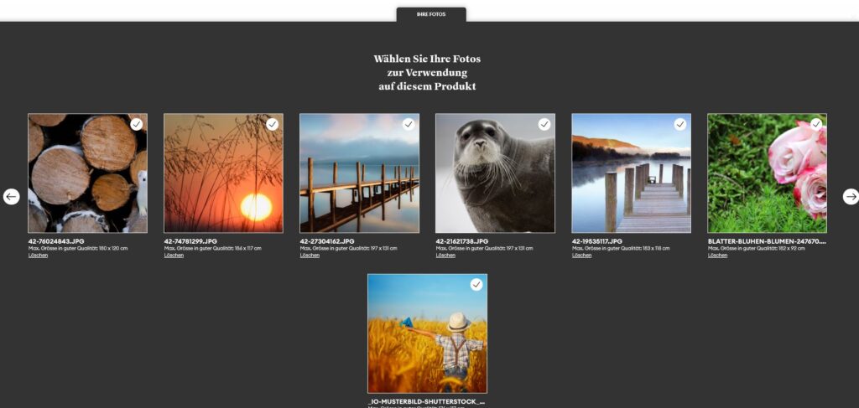Click Löschen under 42-74781299.JPG

pyautogui.click(x=174, y=256)
